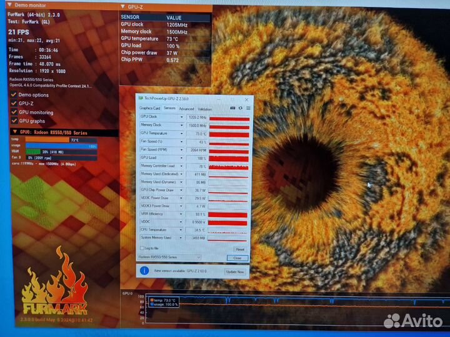This screenshot has height=337, width=450.
Task: Open the GPU Clock sensor dropdown
Action: click(x=181, y=117)
